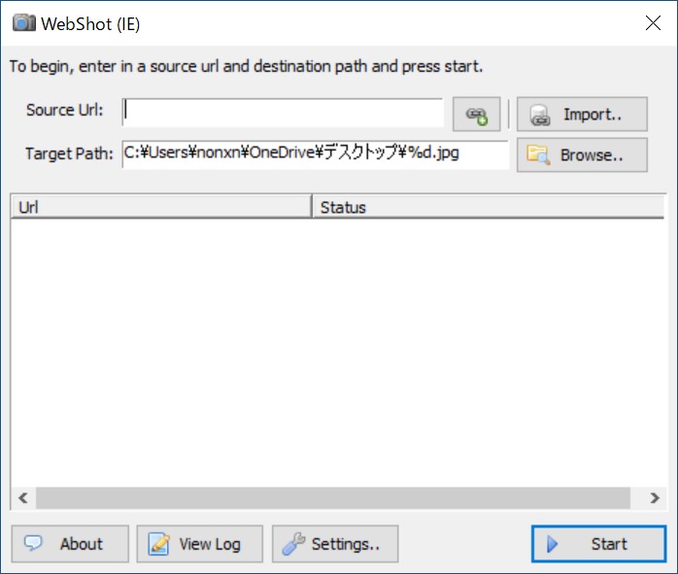This screenshot has height=574, width=678.
Task: Click the About speech bubble icon
Action: point(34,544)
